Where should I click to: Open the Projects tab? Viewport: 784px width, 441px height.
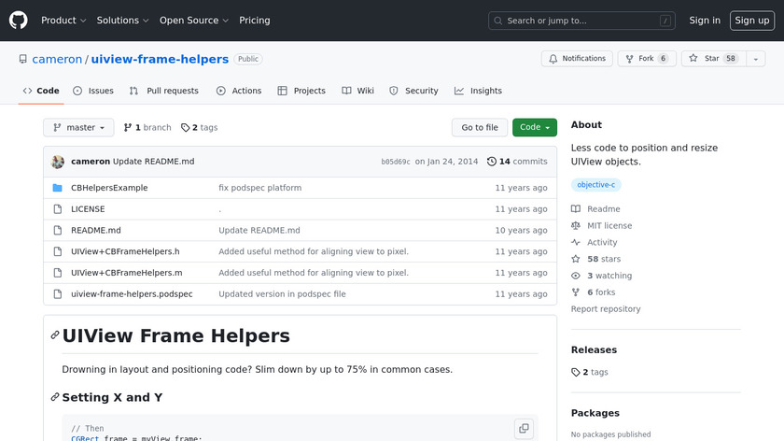[x=301, y=91]
